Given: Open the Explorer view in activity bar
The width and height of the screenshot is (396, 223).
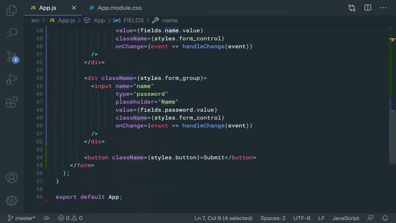Looking at the screenshot, I should pyautogui.click(x=12, y=11).
